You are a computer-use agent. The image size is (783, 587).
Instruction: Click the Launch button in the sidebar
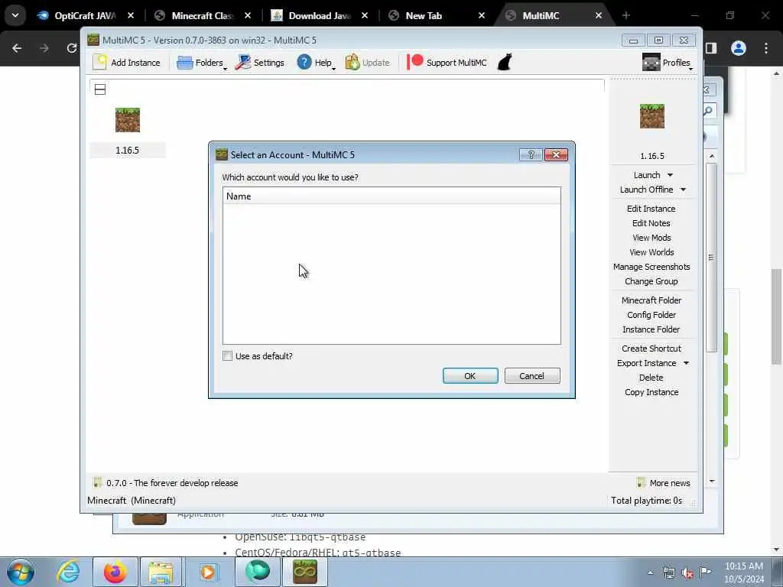point(647,175)
